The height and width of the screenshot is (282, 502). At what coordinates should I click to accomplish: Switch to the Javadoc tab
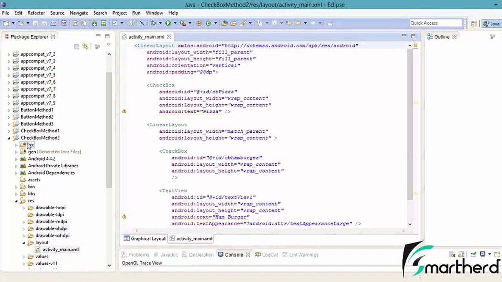[x=166, y=255]
